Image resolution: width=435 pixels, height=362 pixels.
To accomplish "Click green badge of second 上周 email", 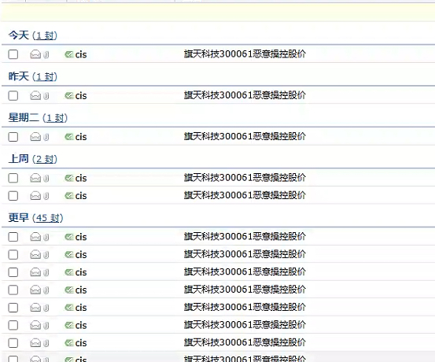I will click(68, 196).
